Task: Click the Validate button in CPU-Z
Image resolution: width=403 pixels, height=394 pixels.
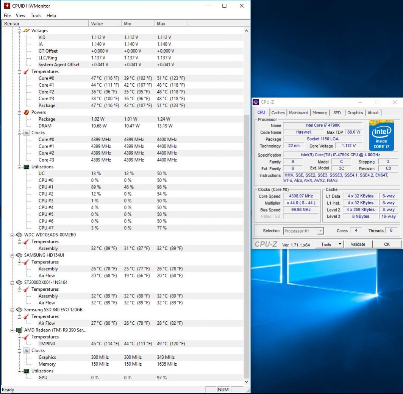Action: tap(358, 244)
